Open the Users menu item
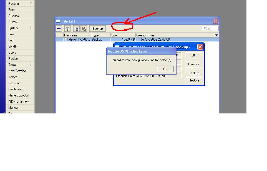The image size is (267, 171). click(20, 52)
